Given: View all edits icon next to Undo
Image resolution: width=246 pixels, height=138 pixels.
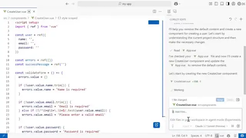Looking at the screenshot, I should click(x=238, y=100).
